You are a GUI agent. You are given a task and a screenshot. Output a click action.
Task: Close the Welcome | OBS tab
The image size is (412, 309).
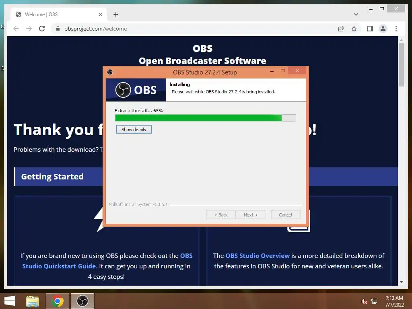(x=100, y=14)
